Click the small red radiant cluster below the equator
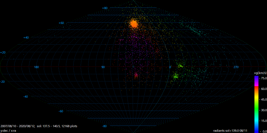267x133 pixels. pyautogui.click(x=136, y=75)
